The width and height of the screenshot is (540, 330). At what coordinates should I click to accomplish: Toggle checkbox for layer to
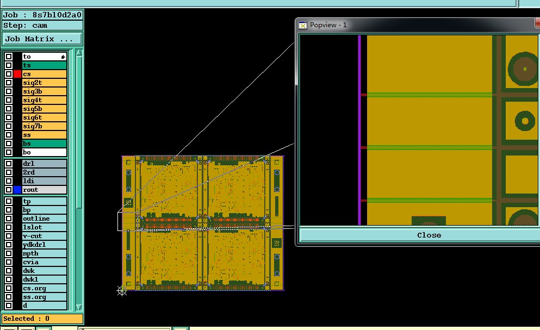[9, 57]
